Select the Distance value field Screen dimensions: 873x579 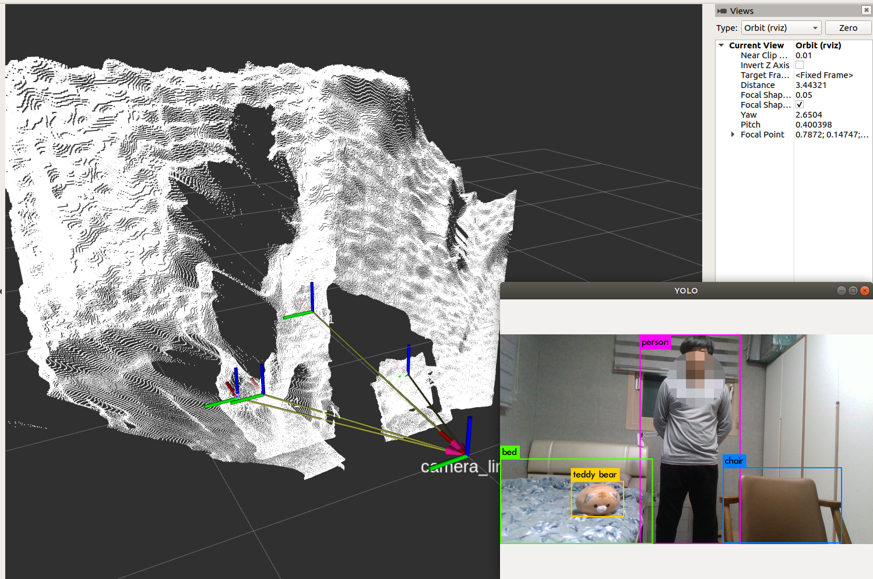point(830,85)
